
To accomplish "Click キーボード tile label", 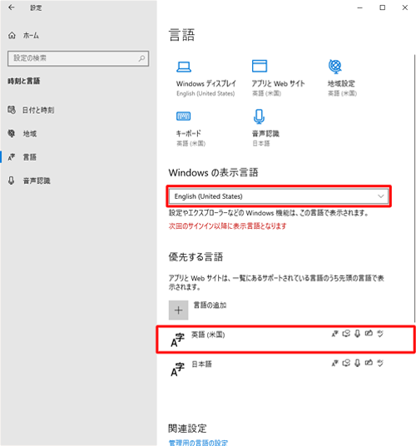I will click(189, 133).
